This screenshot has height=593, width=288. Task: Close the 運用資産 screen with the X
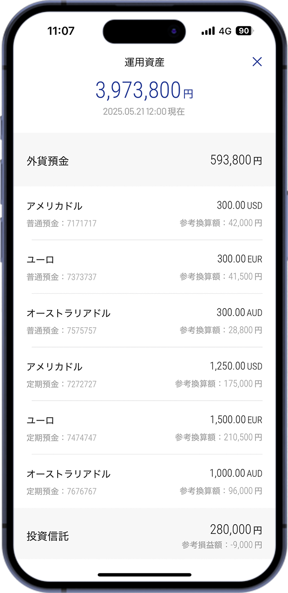(x=257, y=61)
